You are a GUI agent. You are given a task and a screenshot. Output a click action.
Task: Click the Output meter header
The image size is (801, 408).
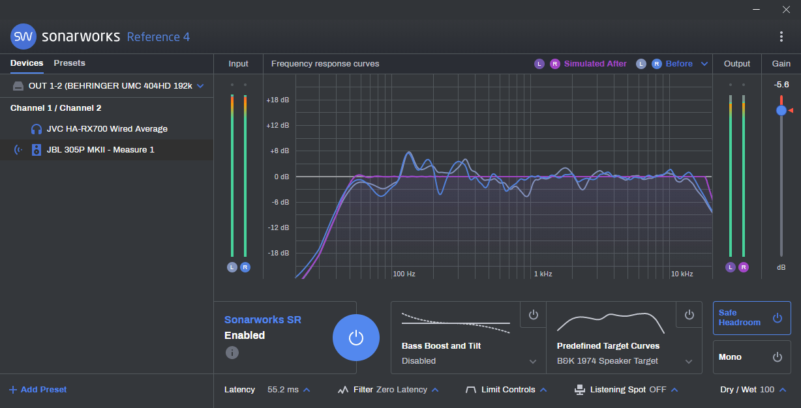tap(737, 64)
